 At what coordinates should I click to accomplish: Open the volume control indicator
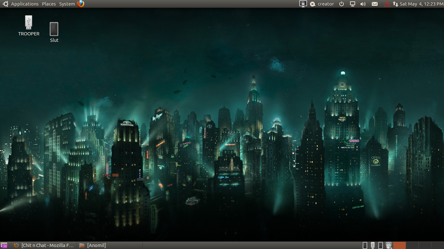pyautogui.click(x=363, y=4)
